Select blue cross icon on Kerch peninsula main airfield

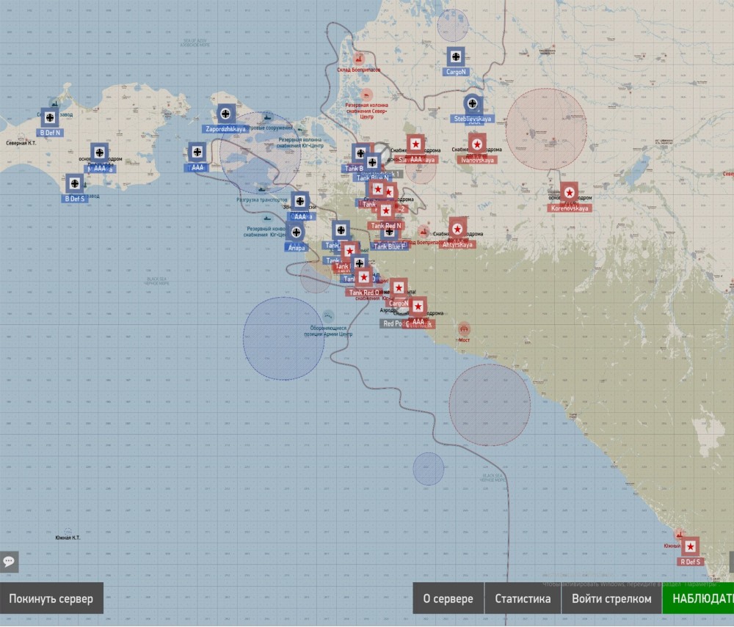coord(99,153)
